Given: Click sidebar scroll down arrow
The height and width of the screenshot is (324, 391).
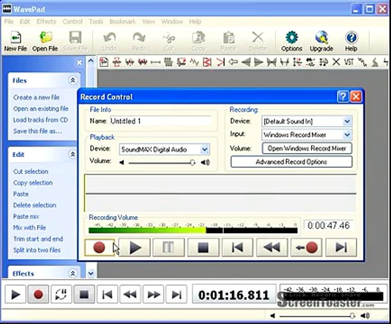Looking at the screenshot, I should 91,274.
